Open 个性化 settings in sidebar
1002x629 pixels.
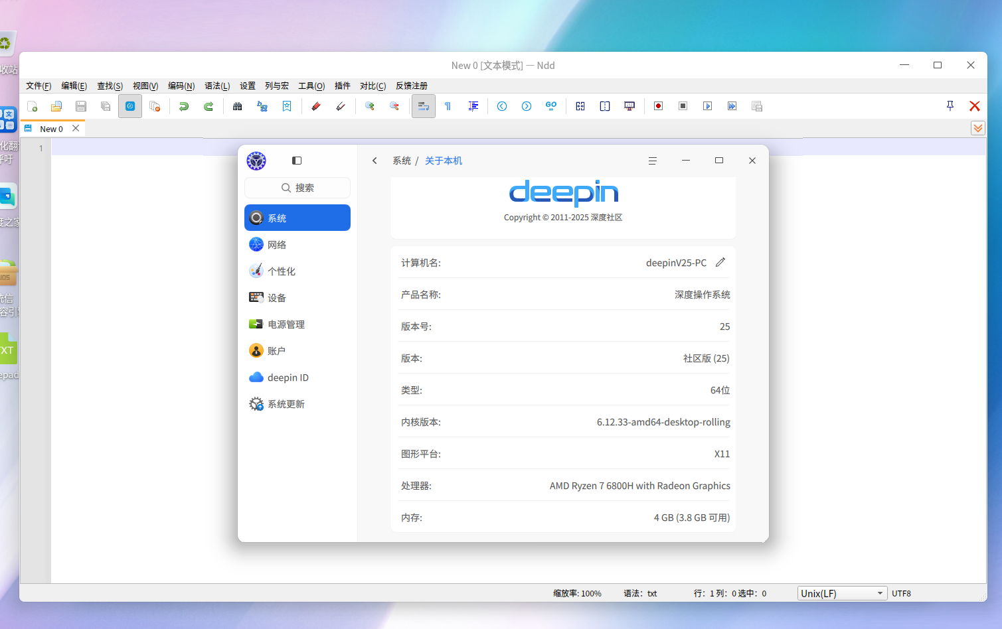point(297,271)
